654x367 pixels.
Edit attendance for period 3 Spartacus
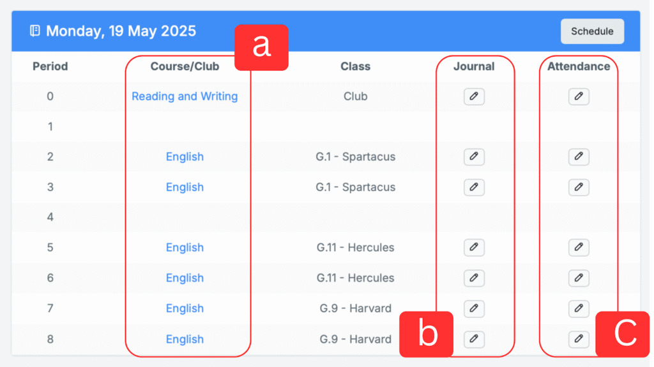[579, 187]
